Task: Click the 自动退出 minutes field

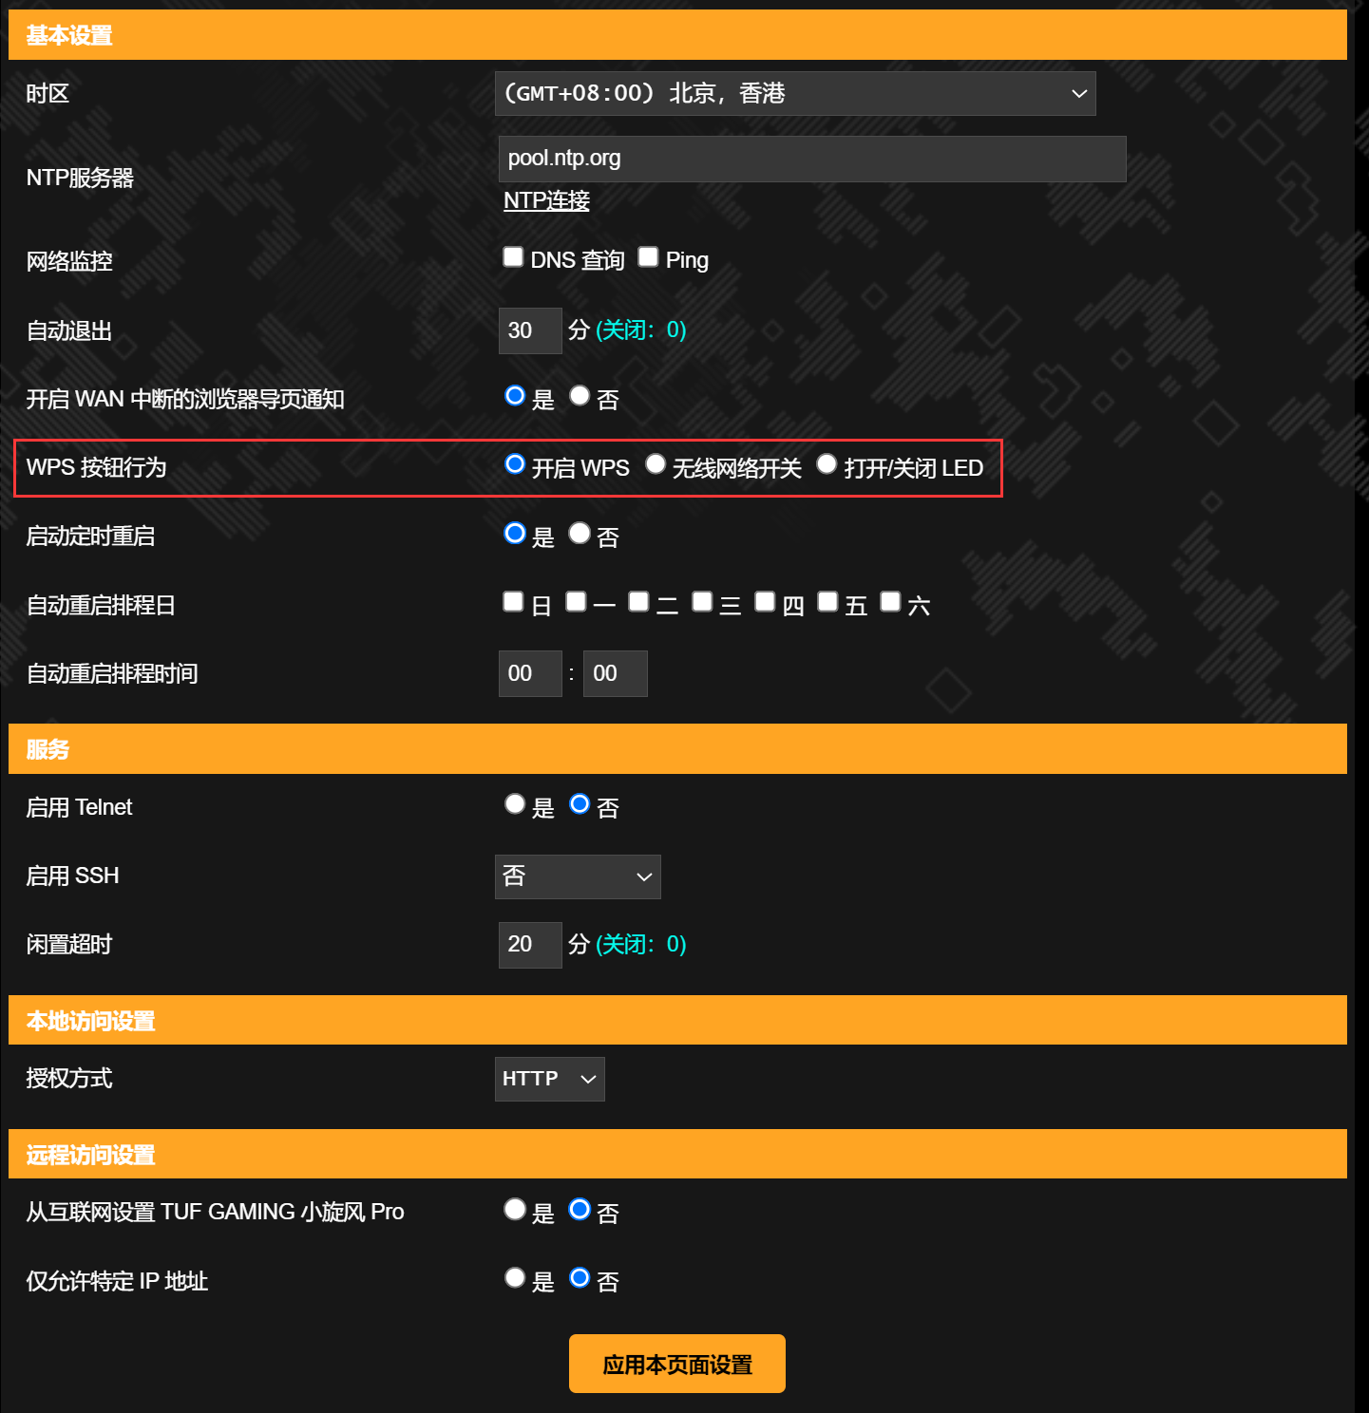Action: [x=530, y=330]
